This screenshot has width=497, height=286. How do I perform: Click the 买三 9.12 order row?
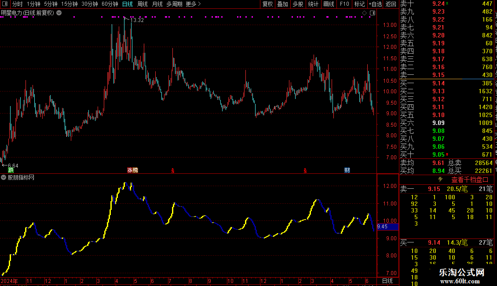tap(446, 99)
